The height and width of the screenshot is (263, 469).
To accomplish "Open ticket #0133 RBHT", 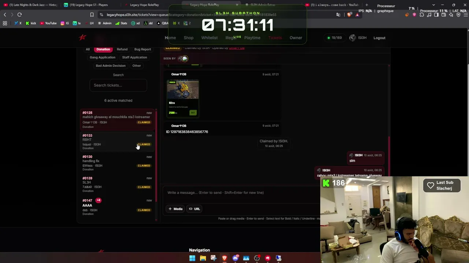I will click(x=118, y=141).
